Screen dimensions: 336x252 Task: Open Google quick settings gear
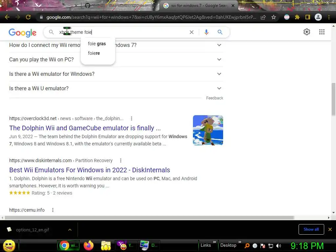[x=307, y=32]
